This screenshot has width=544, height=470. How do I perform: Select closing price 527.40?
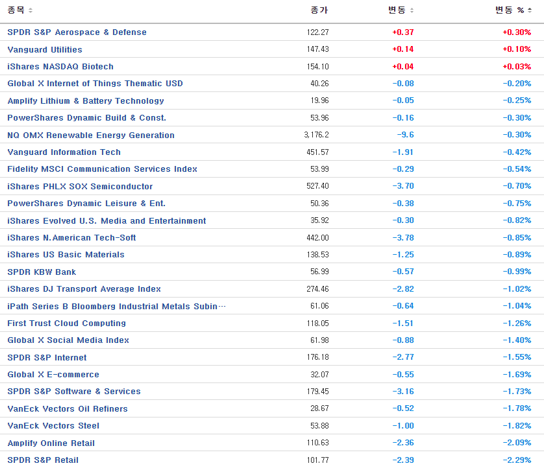318,186
